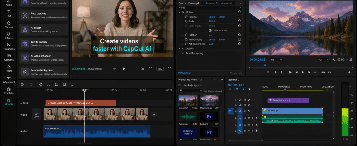Screen dimensions: 357x146
Task: Choose the Remove background tool
Action: tap(44, 72)
